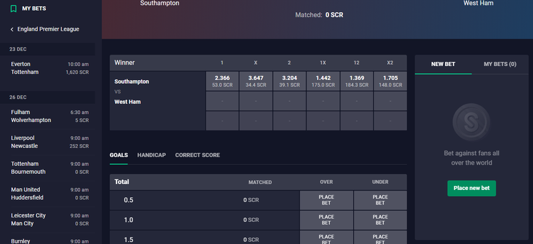Click Southampton team name in the banner
Viewport: 533px width, 244px height.
coord(160,3)
